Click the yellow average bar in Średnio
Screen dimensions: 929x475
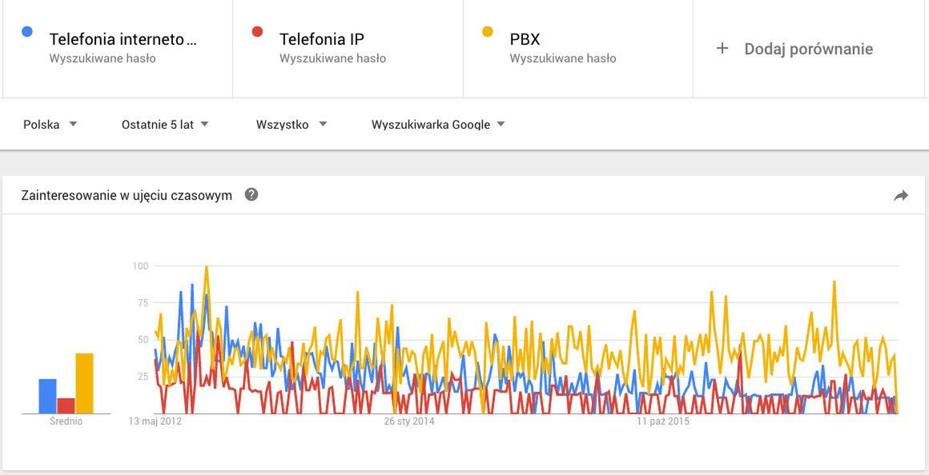84,383
